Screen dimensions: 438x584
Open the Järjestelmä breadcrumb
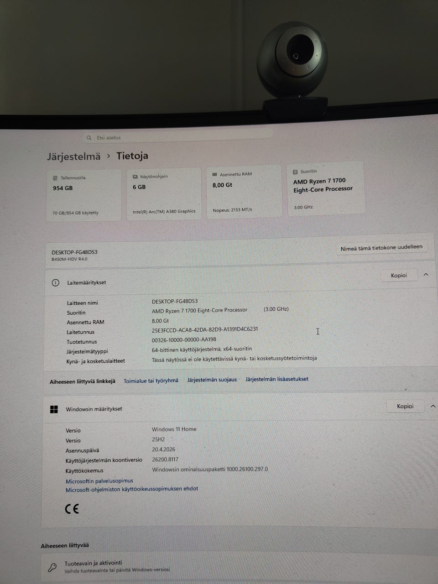[73, 156]
